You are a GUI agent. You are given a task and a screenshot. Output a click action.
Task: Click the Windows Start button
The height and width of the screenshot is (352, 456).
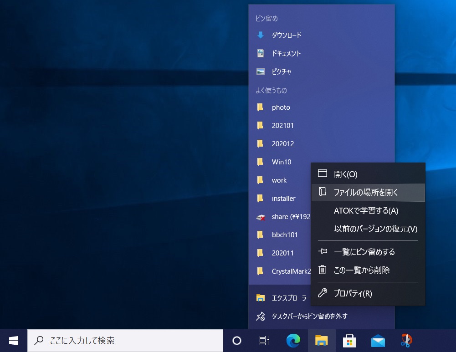[13, 340]
